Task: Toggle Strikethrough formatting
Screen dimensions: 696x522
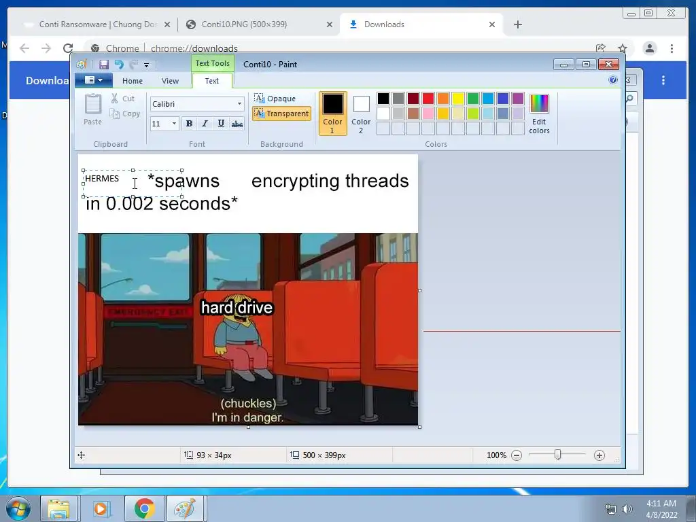Action: click(237, 124)
